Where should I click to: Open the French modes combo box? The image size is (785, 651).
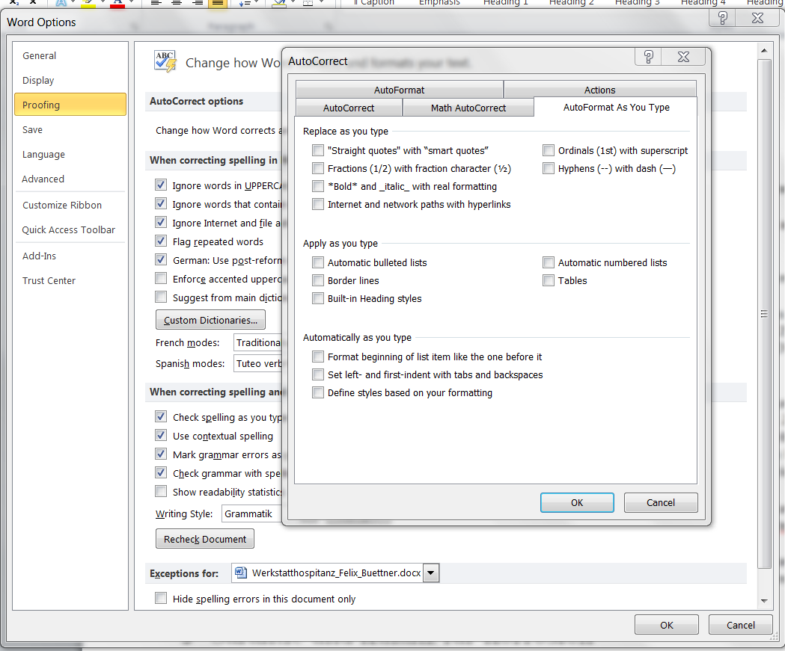point(257,343)
